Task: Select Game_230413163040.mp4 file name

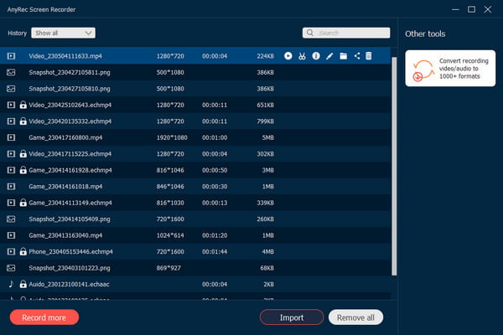Action: coord(65,235)
